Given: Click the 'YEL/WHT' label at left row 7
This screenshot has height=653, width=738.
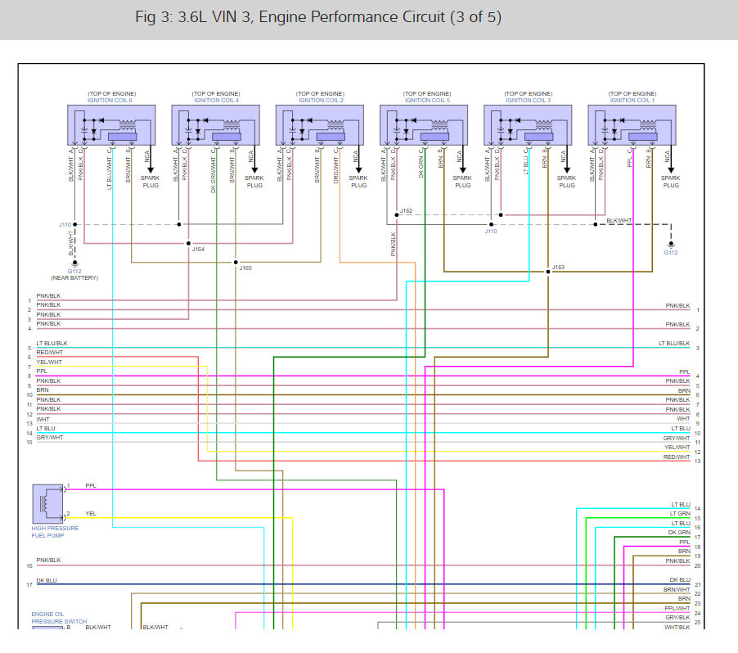Looking at the screenshot, I should [x=49, y=362].
